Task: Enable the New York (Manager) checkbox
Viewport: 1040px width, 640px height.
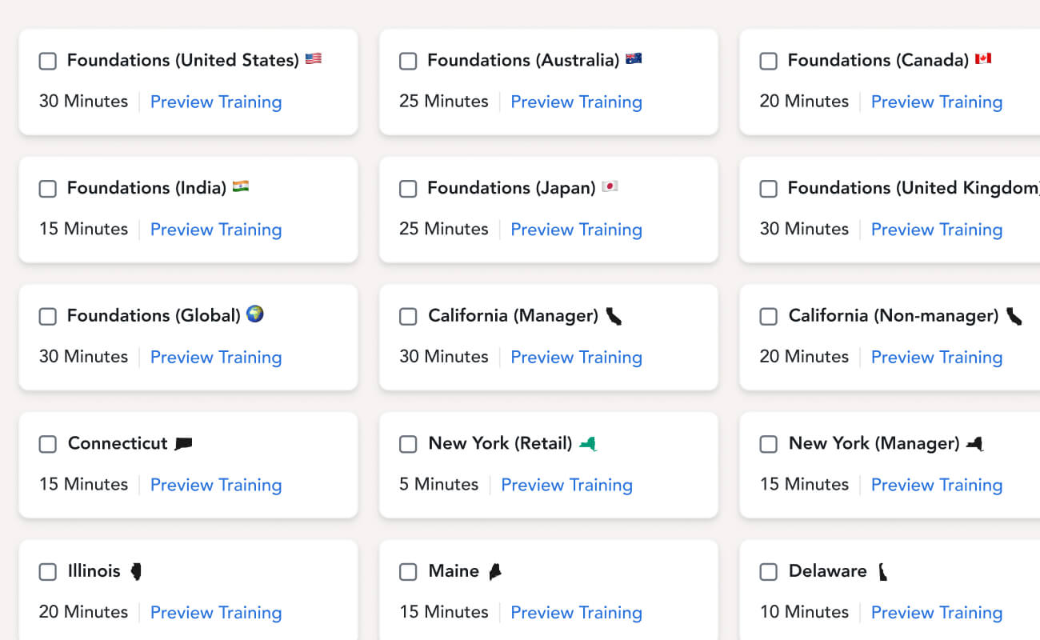Action: point(768,444)
